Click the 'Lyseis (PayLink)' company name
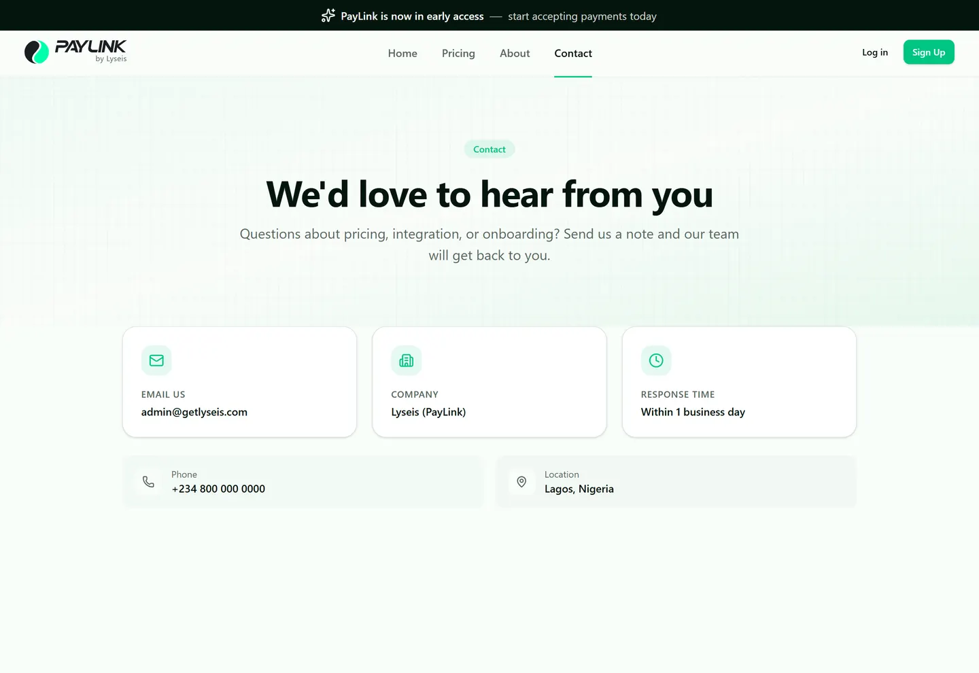This screenshot has width=979, height=673. [428, 412]
